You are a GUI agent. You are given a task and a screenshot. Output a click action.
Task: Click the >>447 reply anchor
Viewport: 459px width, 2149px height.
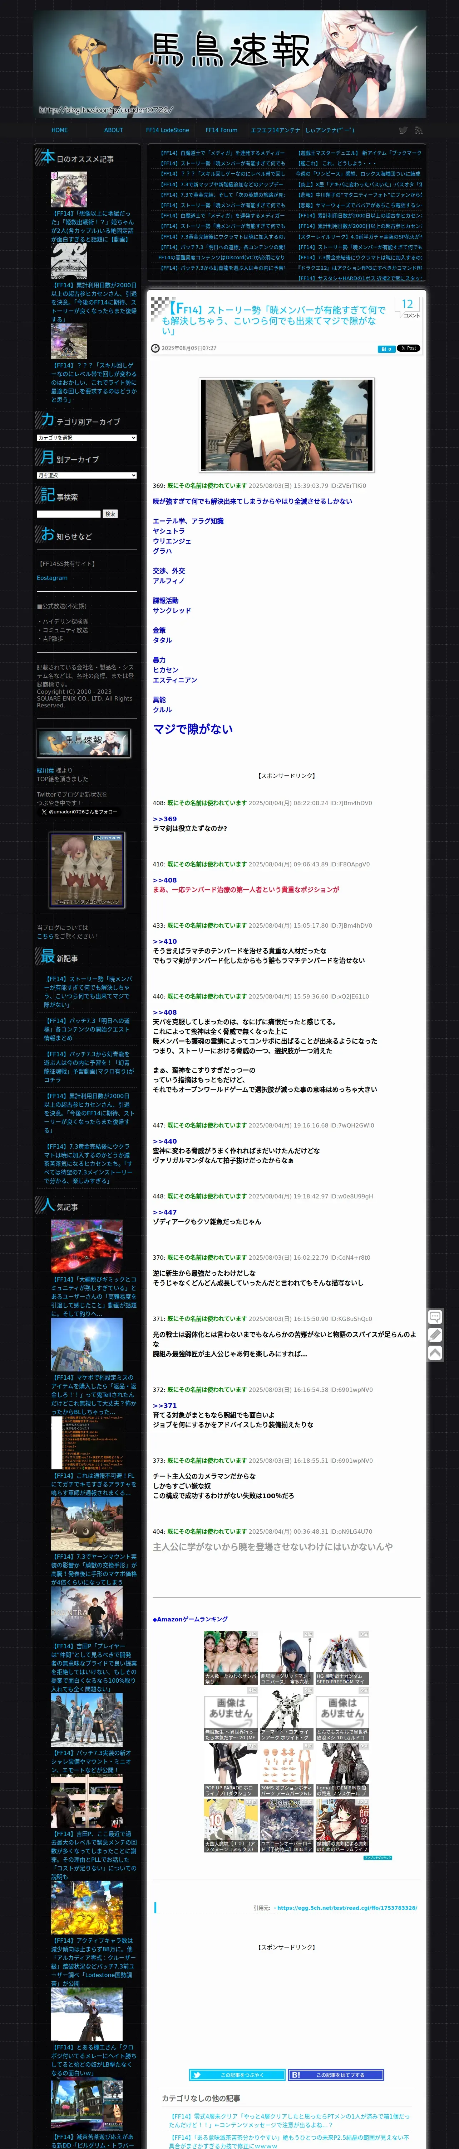click(x=164, y=1212)
